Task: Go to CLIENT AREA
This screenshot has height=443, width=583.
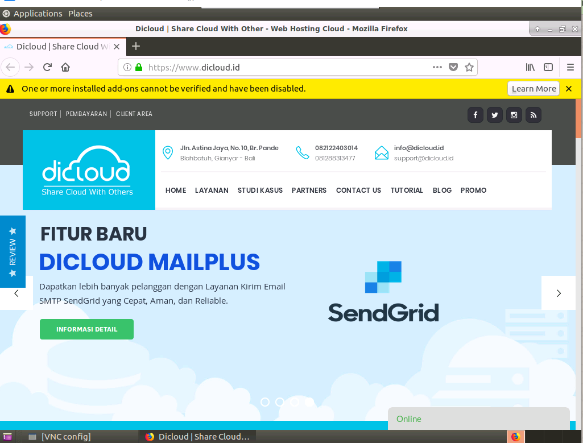Action: (134, 114)
